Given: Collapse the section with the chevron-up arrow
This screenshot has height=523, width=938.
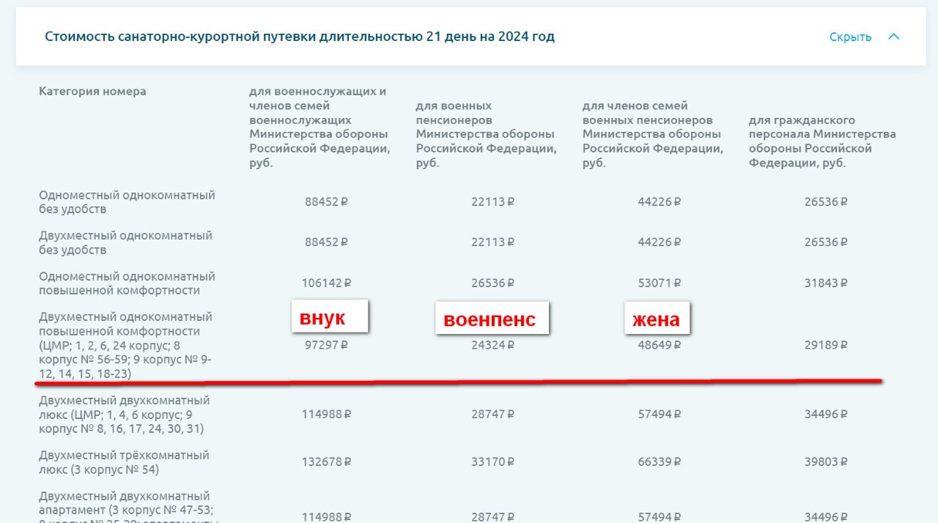Looking at the screenshot, I should (x=893, y=37).
